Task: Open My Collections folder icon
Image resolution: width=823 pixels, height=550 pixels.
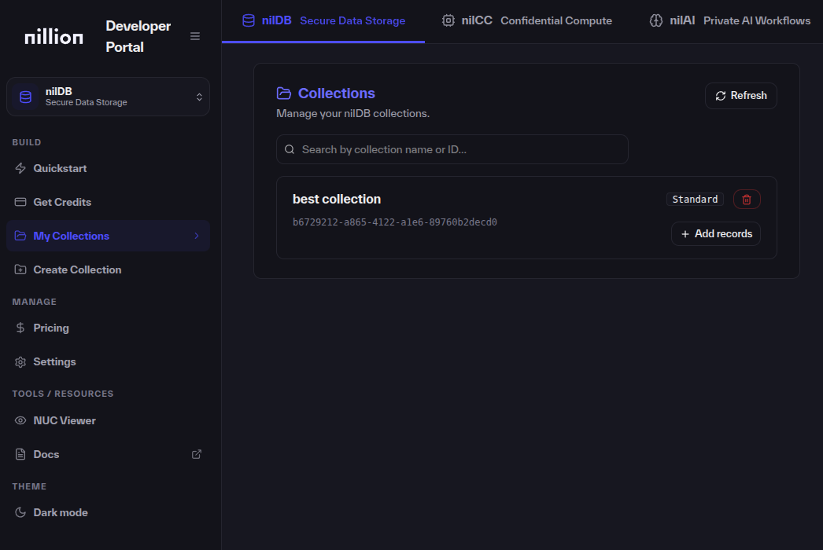Action: coord(20,236)
